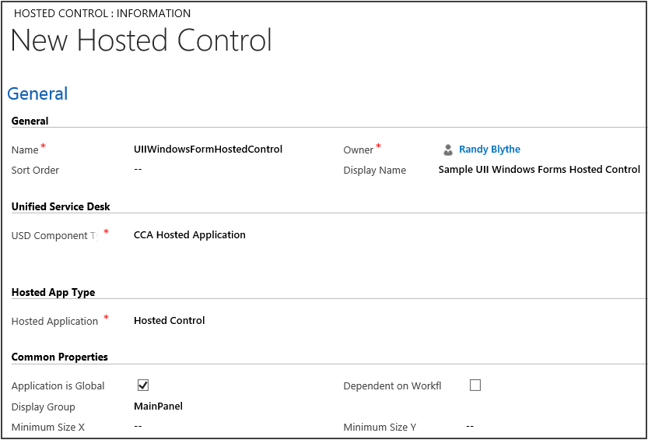Click the USD Component Type label

pyautogui.click(x=55, y=236)
